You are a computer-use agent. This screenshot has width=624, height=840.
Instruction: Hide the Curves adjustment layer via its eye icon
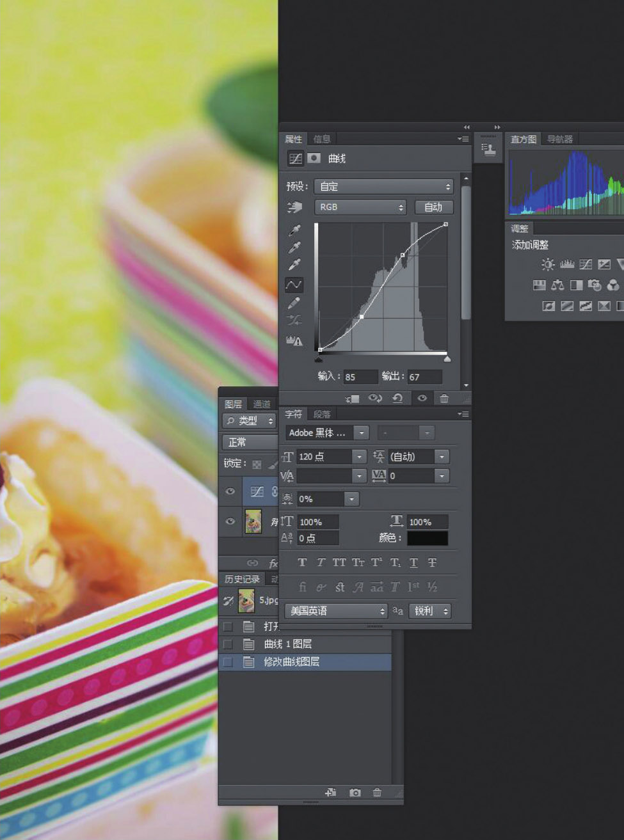230,491
